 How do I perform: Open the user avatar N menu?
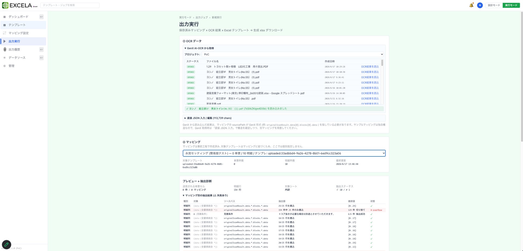(x=480, y=5)
